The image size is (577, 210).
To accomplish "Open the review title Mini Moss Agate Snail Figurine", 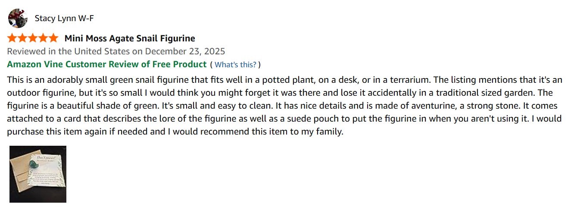I will (130, 38).
